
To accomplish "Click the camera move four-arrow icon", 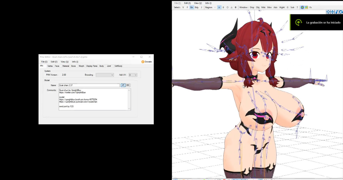I will pyautogui.click(x=328, y=12).
